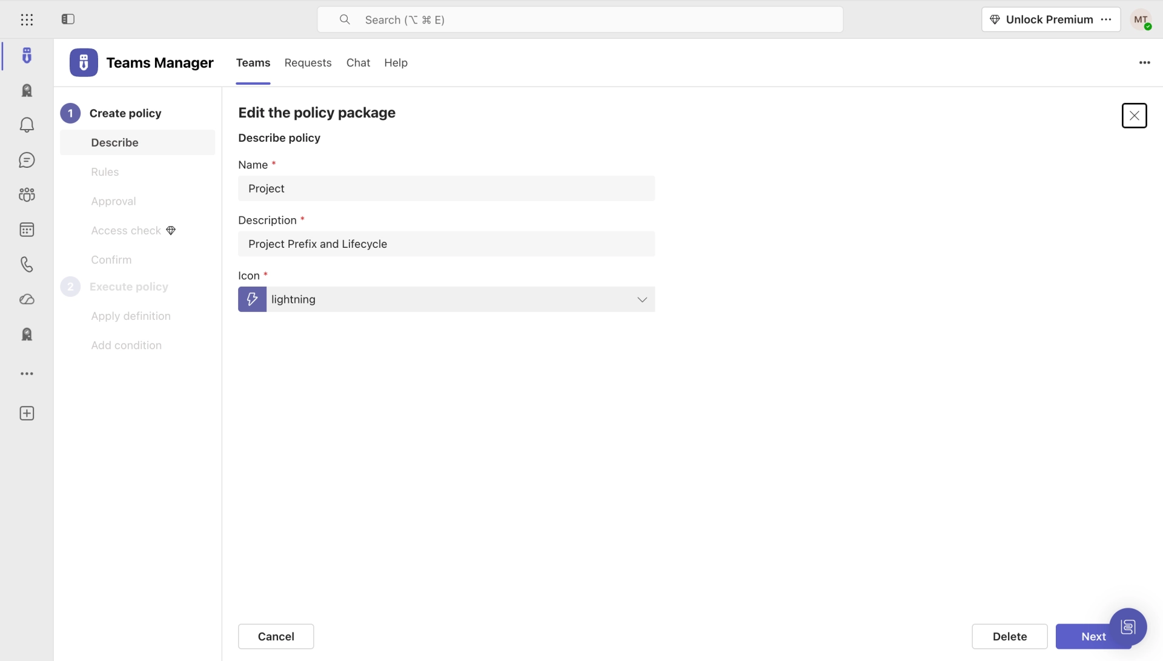The image size is (1163, 661).
Task: Click the Next button
Action: pos(1093,636)
